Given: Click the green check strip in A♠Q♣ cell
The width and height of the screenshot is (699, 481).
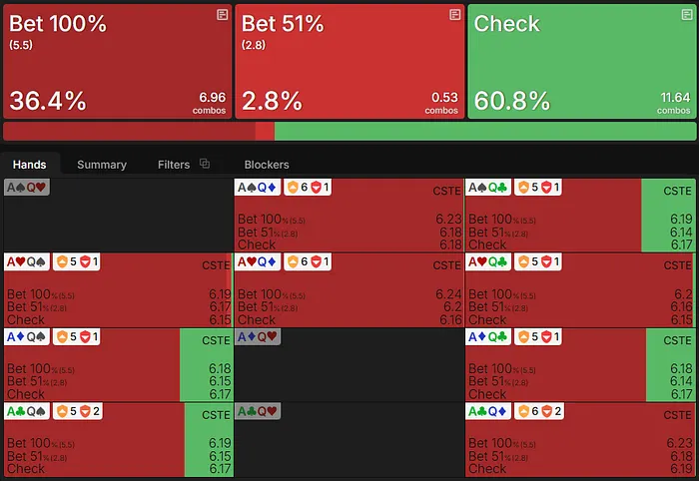Looking at the screenshot, I should point(667,215).
